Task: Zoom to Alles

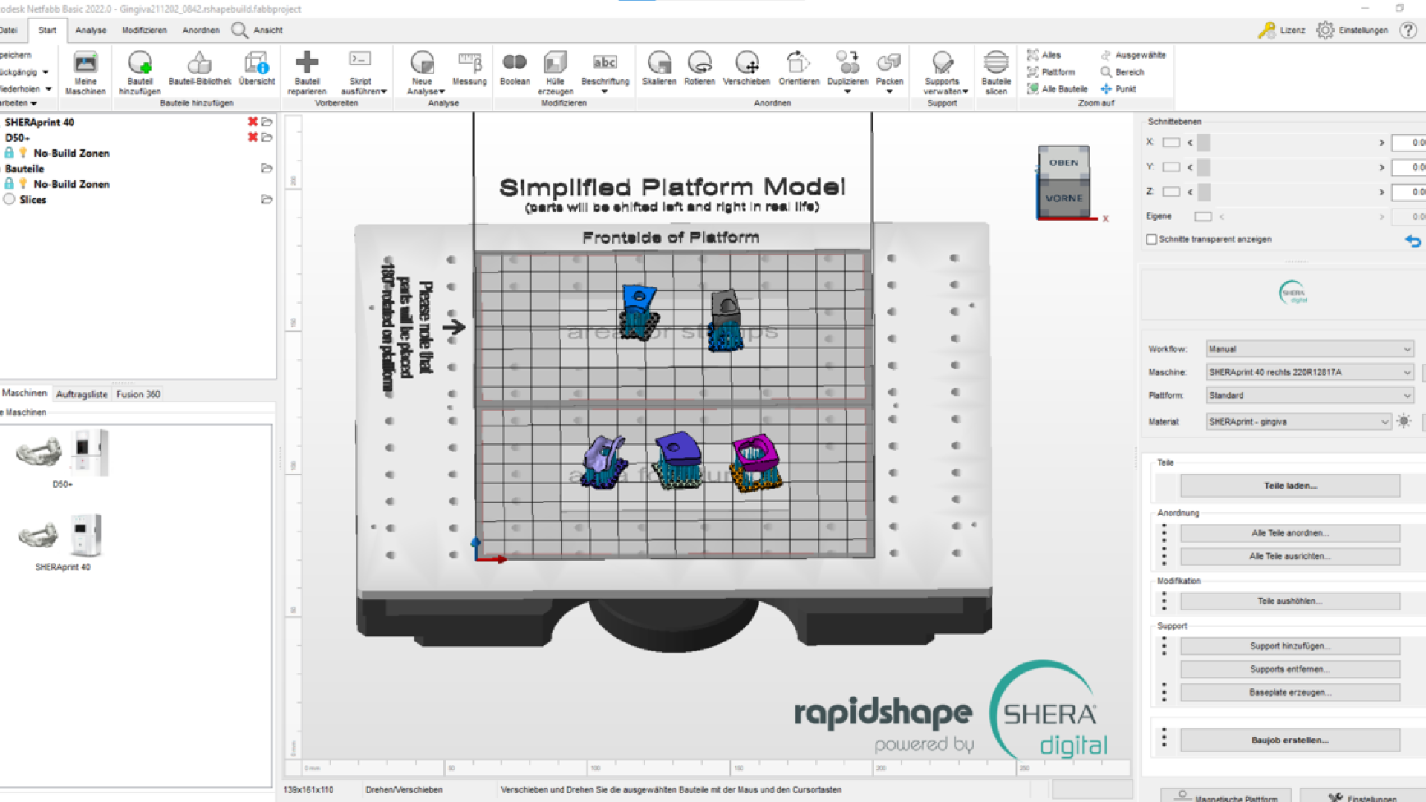Action: click(x=1044, y=55)
